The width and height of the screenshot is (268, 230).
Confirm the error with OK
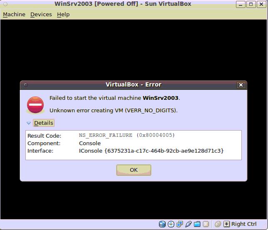click(x=134, y=170)
